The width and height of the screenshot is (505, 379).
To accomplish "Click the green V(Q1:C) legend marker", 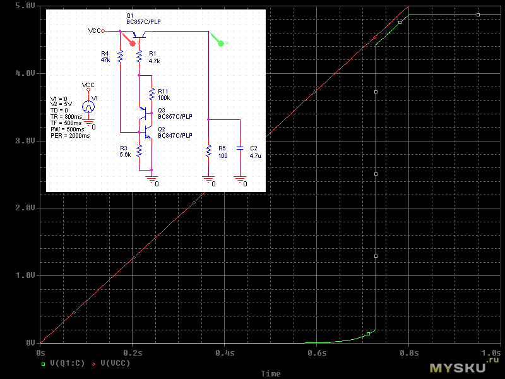I will [44, 364].
